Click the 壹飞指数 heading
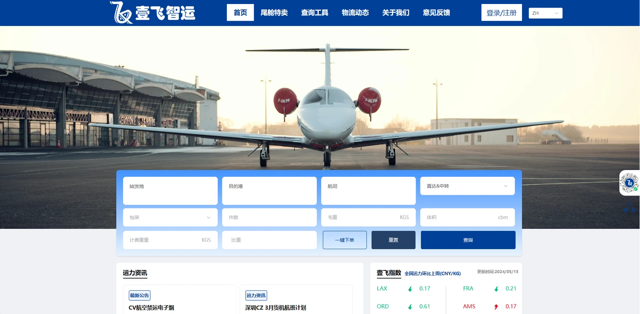The width and height of the screenshot is (640, 314). point(389,273)
